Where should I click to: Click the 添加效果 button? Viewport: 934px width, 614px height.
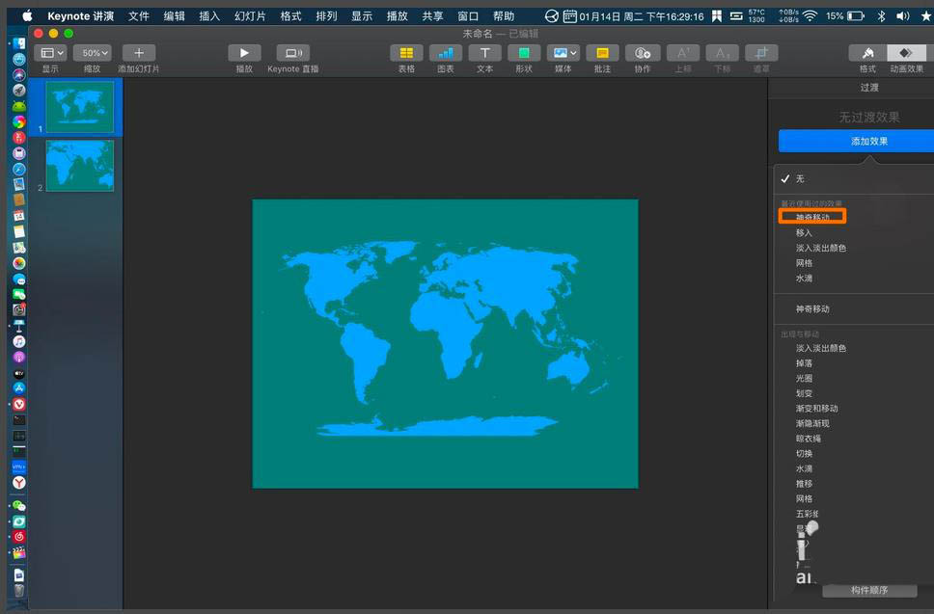[858, 141]
